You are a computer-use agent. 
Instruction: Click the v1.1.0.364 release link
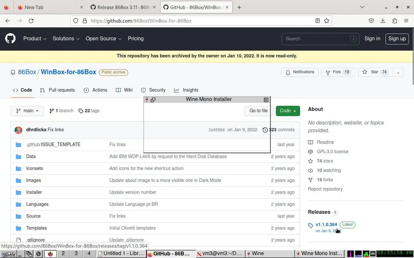326,224
